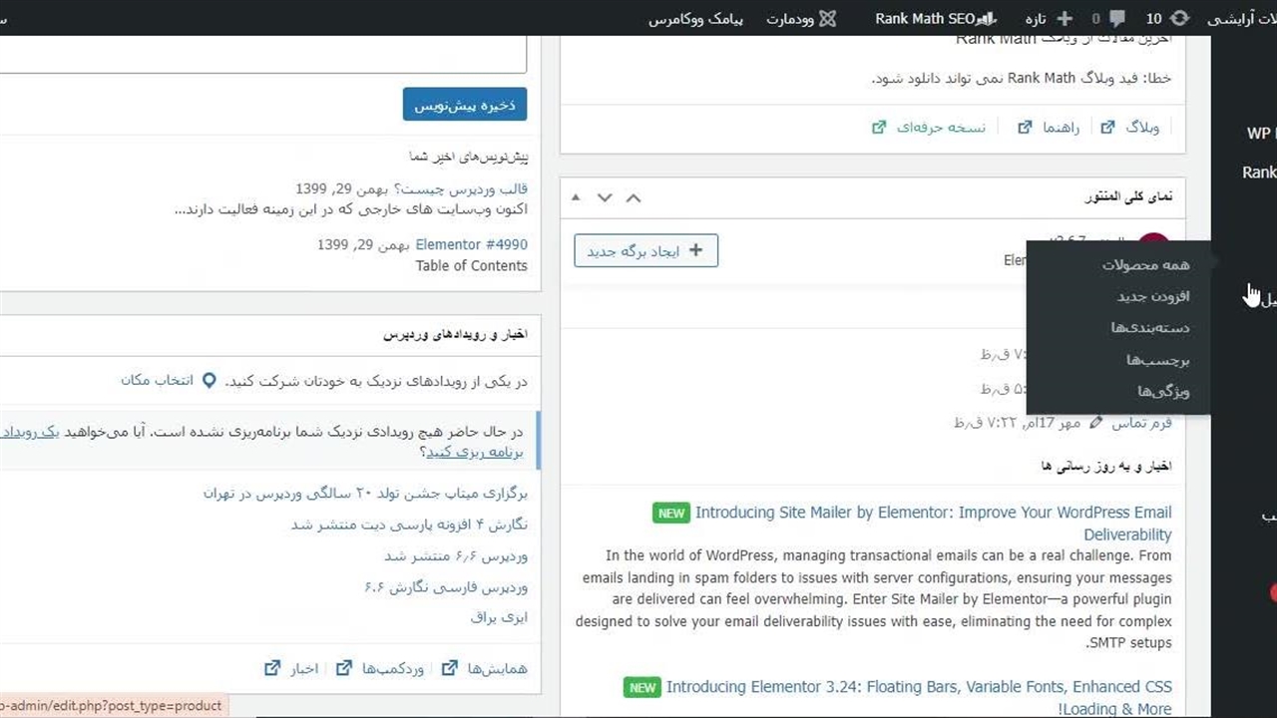The image size is (1277, 718).
Task: Click the ایجاد برگه جدید button
Action: [645, 250]
